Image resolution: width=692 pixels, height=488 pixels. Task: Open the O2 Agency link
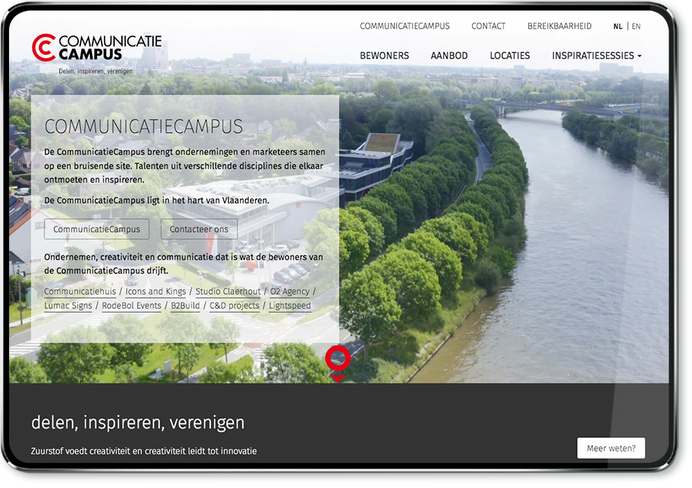pyautogui.click(x=289, y=291)
